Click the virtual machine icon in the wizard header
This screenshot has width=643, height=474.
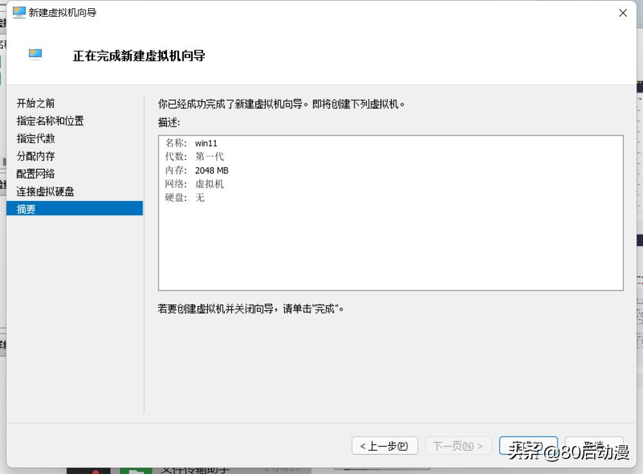35,55
